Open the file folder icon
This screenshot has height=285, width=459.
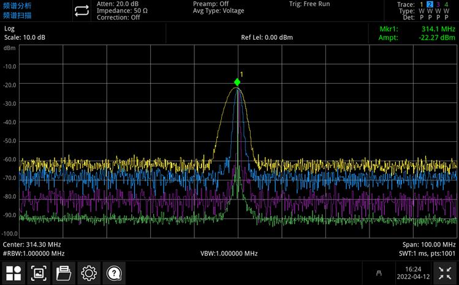click(63, 273)
